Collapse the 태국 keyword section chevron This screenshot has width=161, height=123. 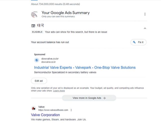[145, 28]
